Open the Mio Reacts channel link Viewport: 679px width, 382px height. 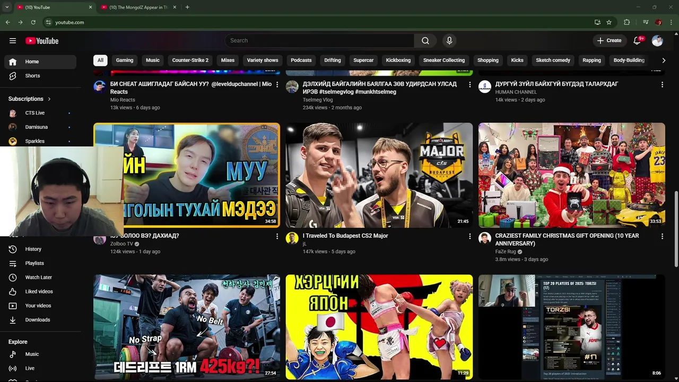pyautogui.click(x=123, y=100)
